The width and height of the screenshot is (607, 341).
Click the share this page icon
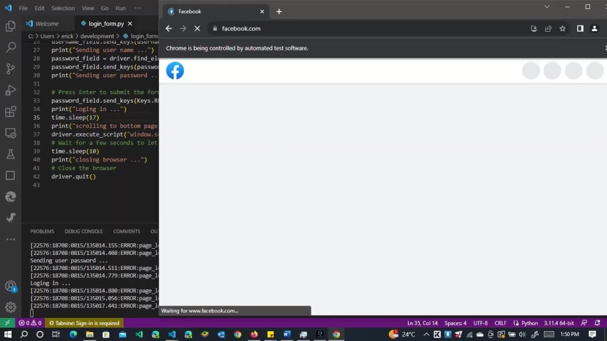[x=548, y=29]
